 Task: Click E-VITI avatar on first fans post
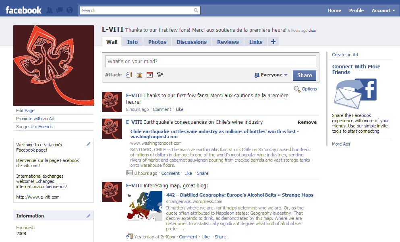pyautogui.click(x=112, y=102)
